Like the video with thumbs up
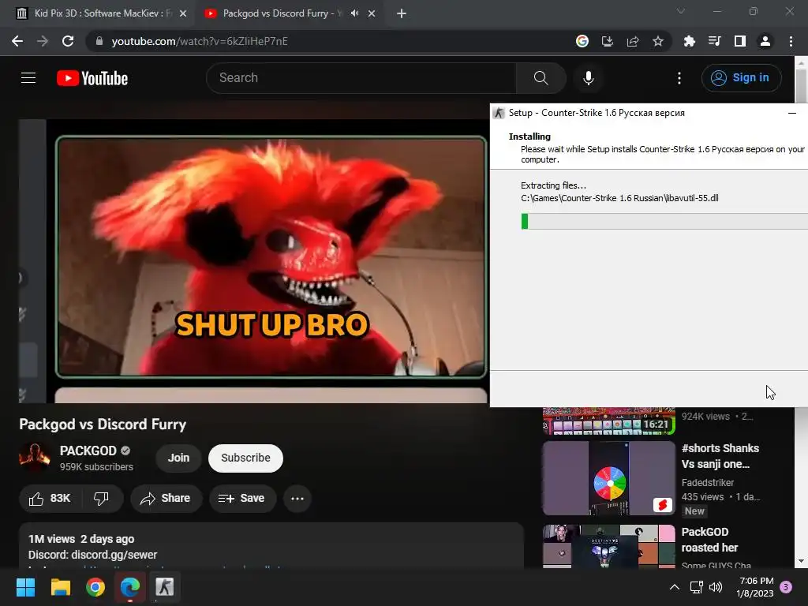Viewport: 808px width, 606px height. coord(50,499)
